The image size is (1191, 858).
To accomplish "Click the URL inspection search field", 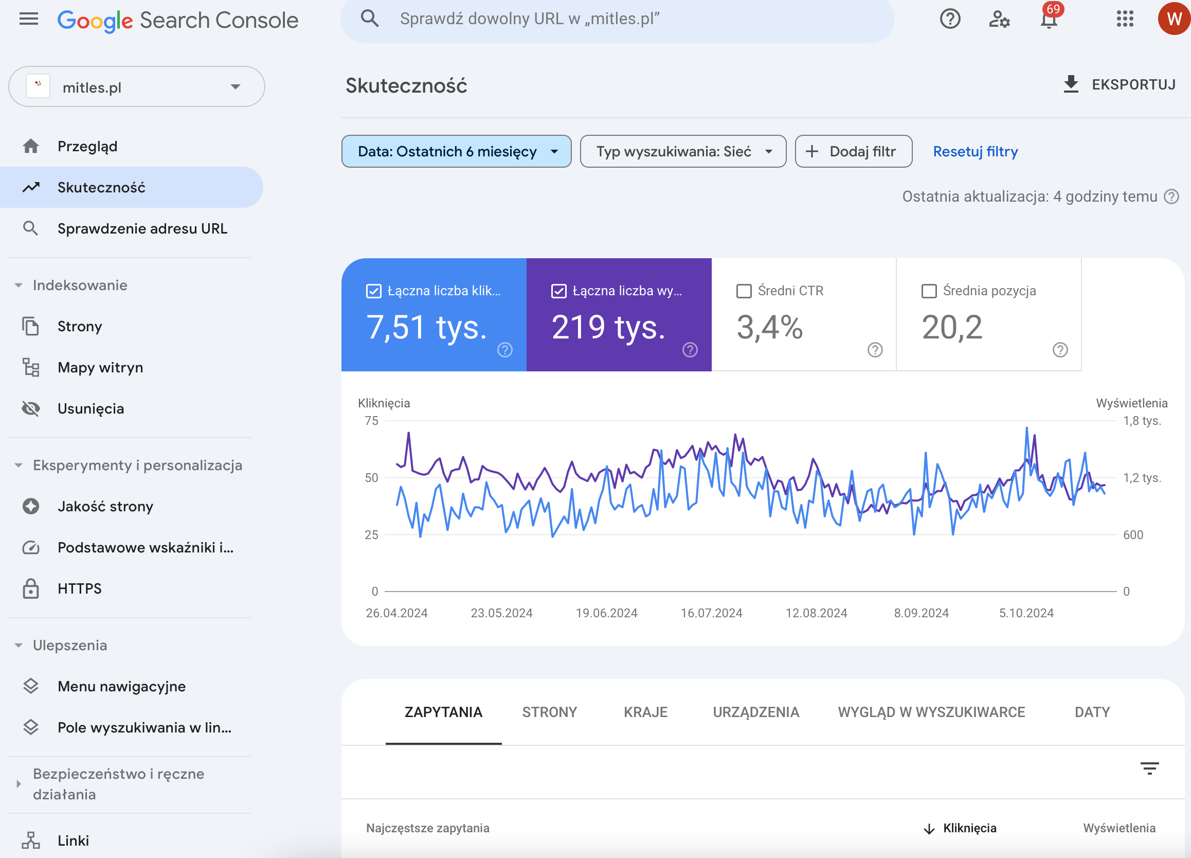I will click(x=618, y=20).
